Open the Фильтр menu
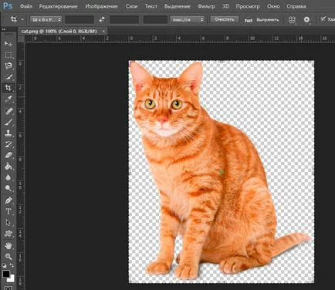 206,6
